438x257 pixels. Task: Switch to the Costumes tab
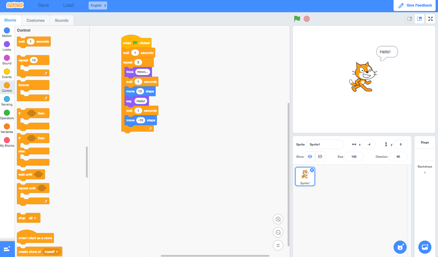[x=35, y=20]
